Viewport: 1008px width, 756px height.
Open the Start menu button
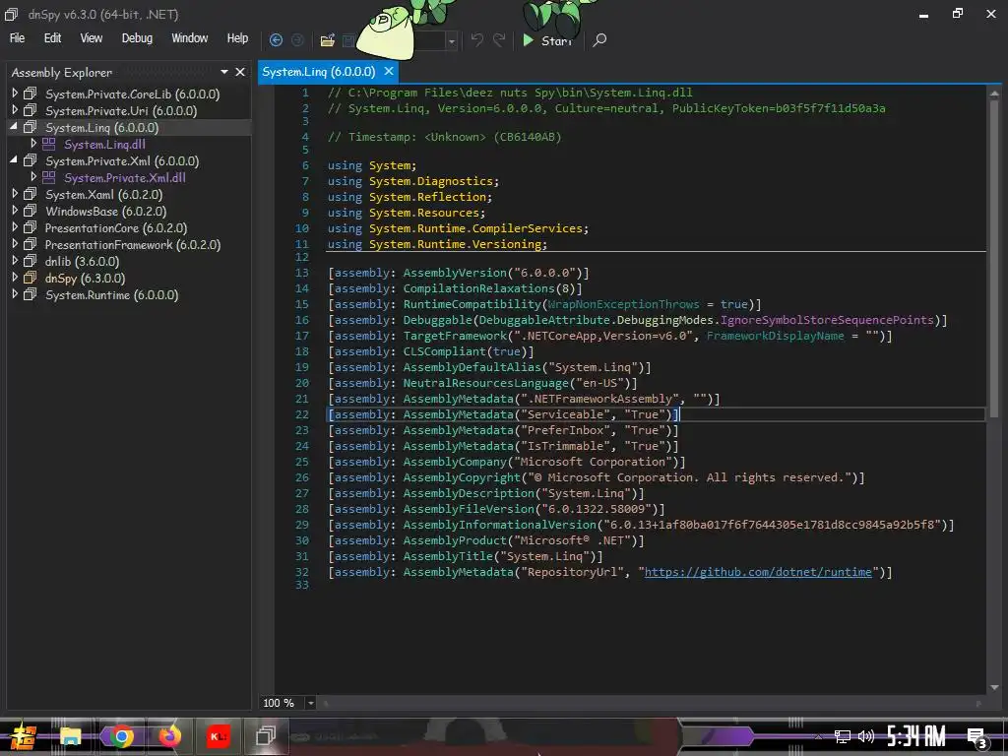pyautogui.click(x=23, y=736)
